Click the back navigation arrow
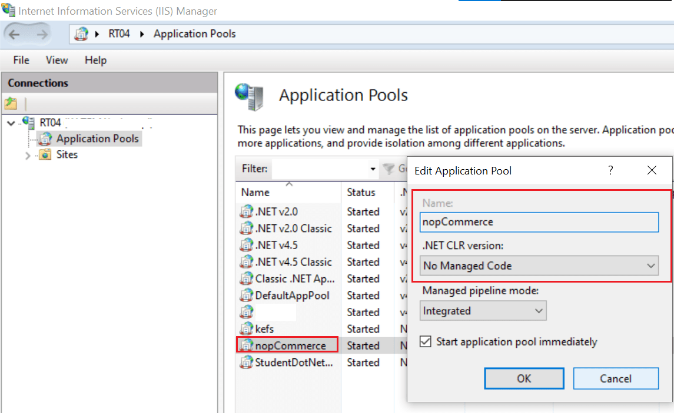Image resolution: width=674 pixels, height=413 pixels. point(14,34)
